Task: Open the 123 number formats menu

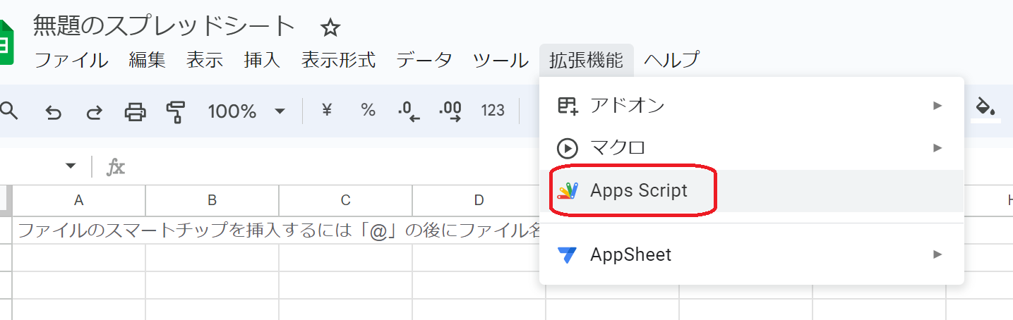Action: (x=493, y=111)
